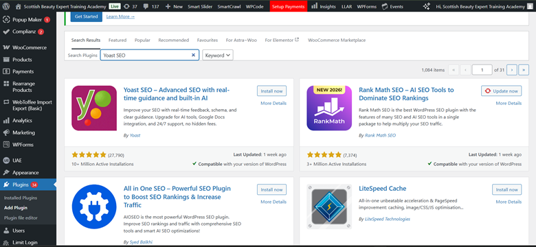This screenshot has height=247, width=536.
Task: Open the WordPress logo menu
Action: tap(6, 6)
